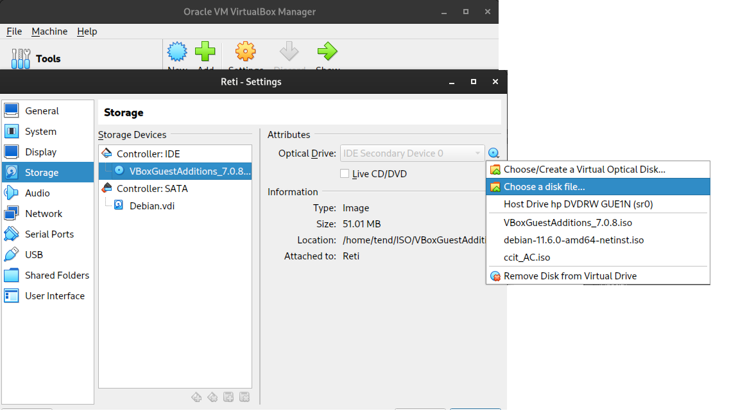Open the File menu
The width and height of the screenshot is (738, 420).
(14, 31)
